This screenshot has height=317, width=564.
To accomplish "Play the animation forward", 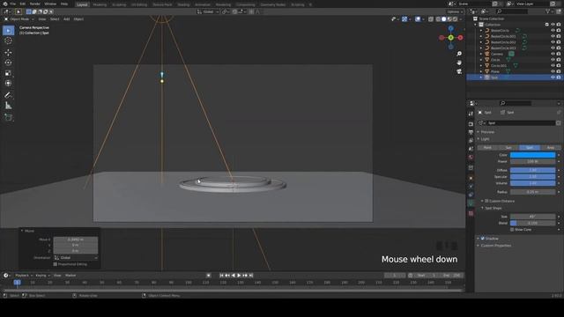I will click(239, 276).
